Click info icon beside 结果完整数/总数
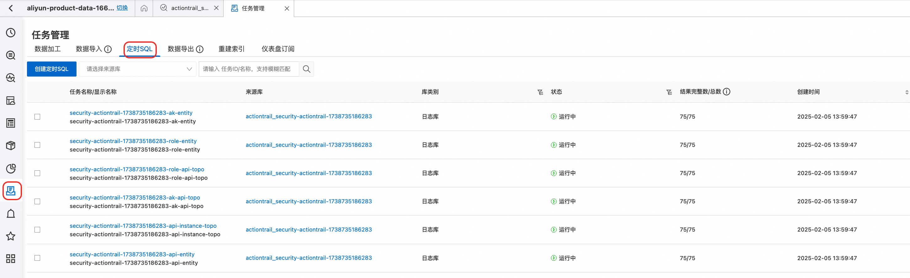The height and width of the screenshot is (278, 910). [727, 92]
